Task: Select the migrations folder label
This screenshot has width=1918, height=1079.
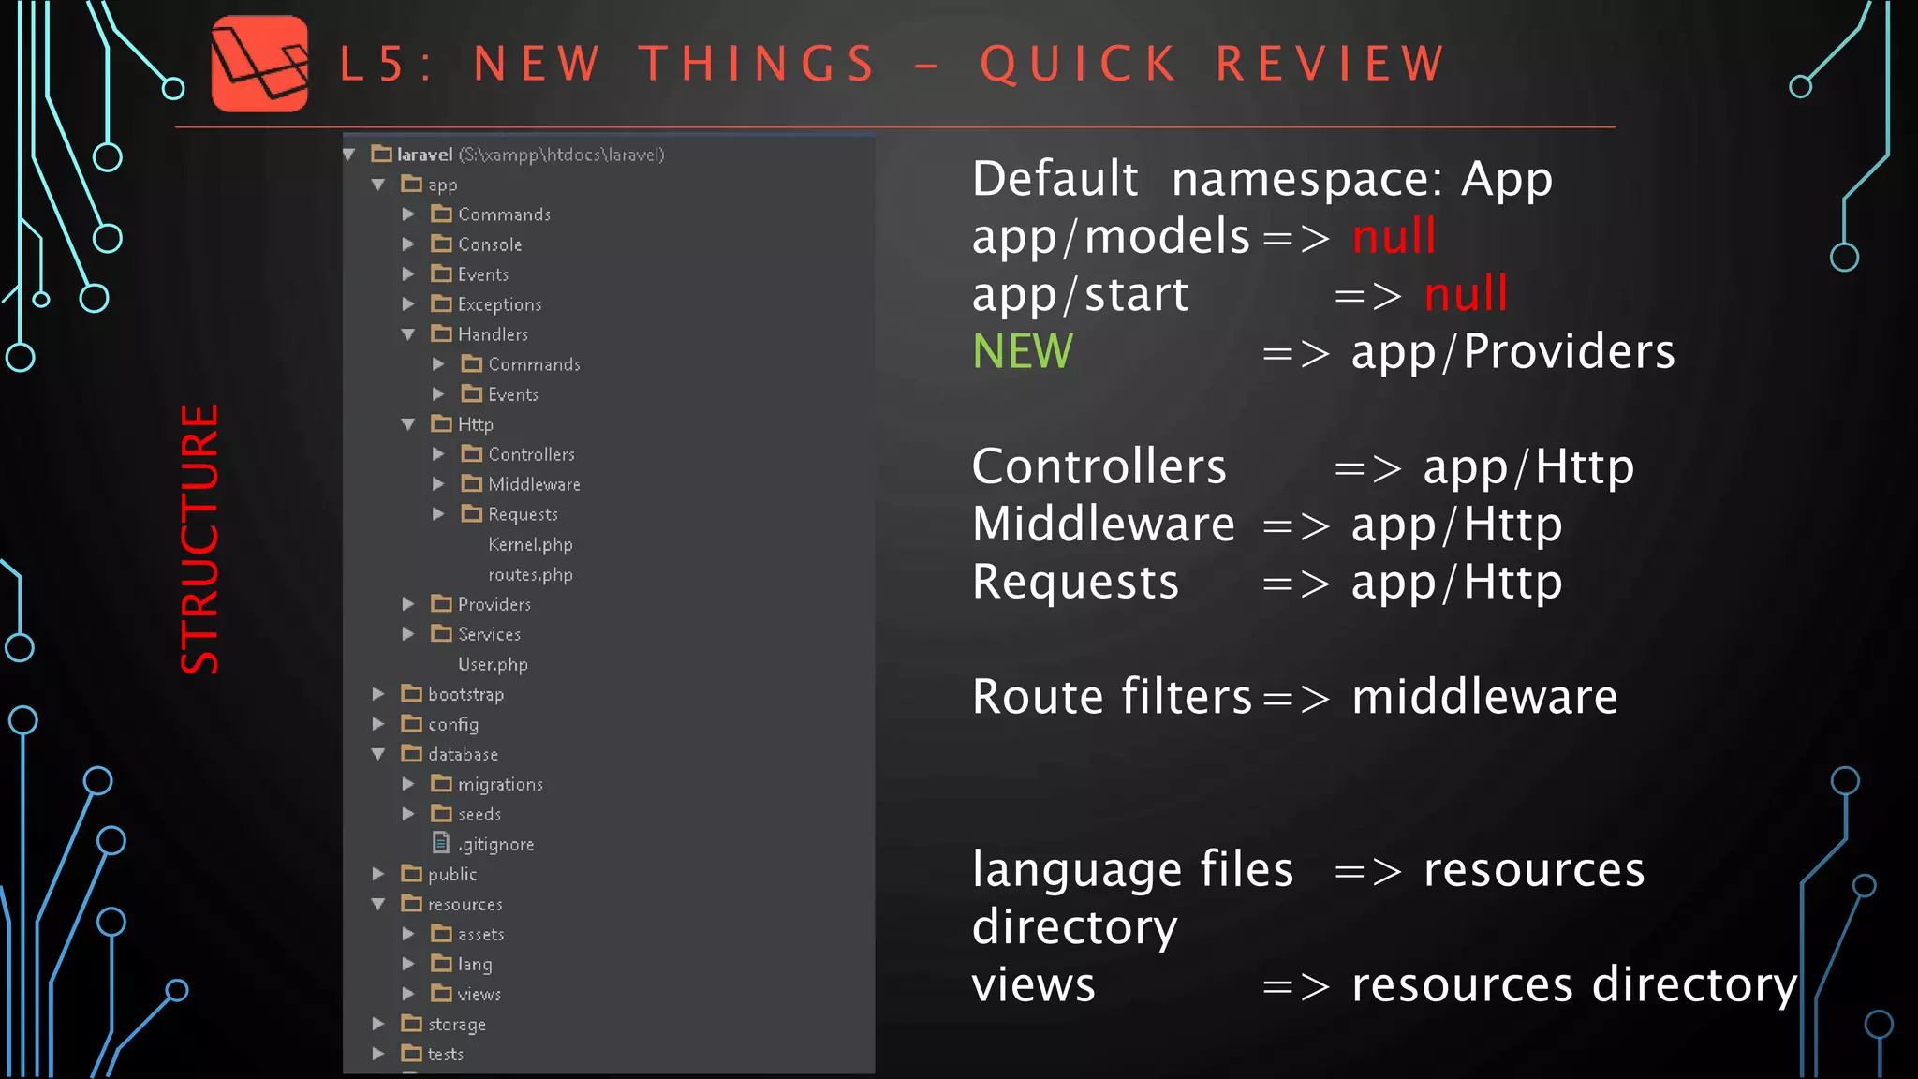Action: 500,785
